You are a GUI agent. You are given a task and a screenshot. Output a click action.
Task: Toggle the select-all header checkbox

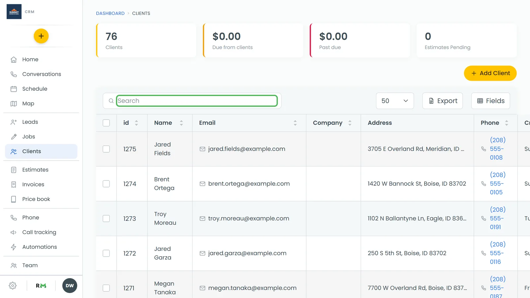[x=106, y=123]
